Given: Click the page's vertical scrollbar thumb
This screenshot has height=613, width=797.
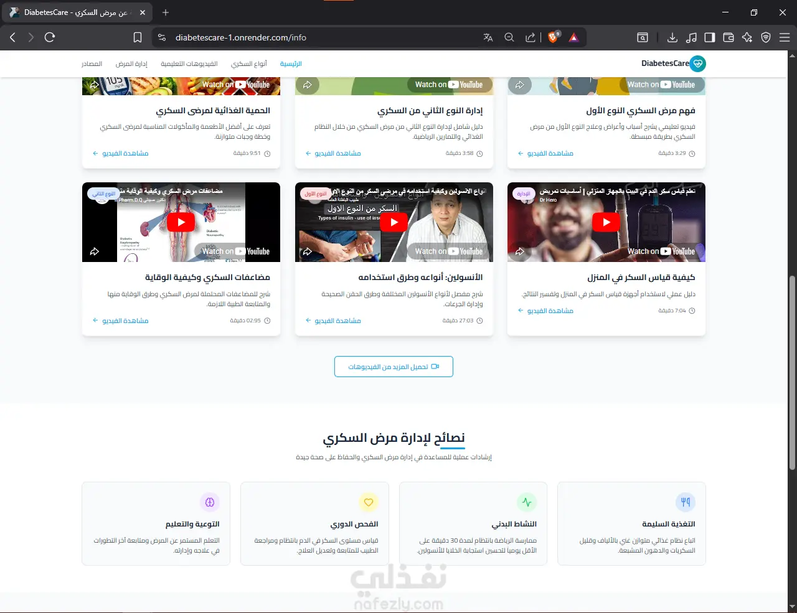Looking at the screenshot, I should tap(792, 372).
